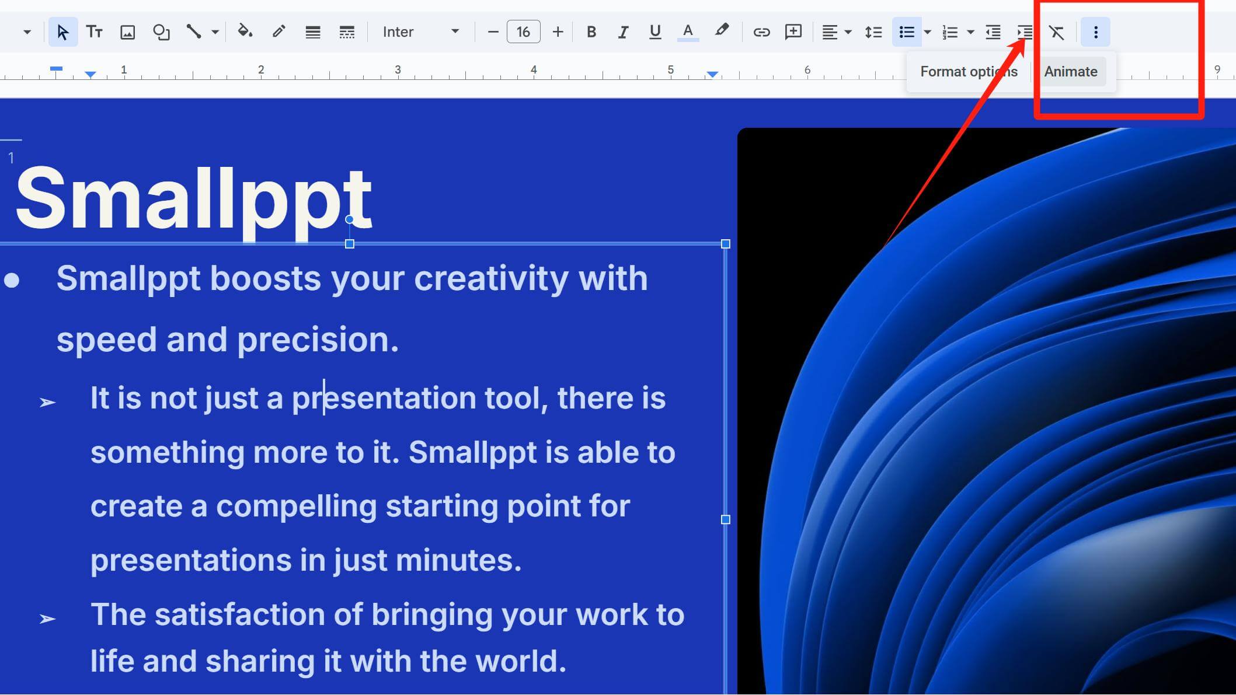Open the Inter font dropdown

[x=421, y=32]
